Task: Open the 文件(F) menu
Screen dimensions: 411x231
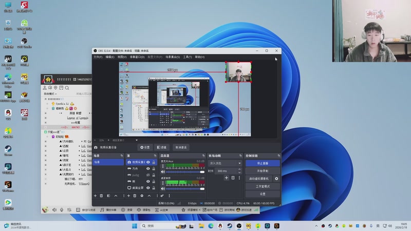Action: [x=98, y=57]
